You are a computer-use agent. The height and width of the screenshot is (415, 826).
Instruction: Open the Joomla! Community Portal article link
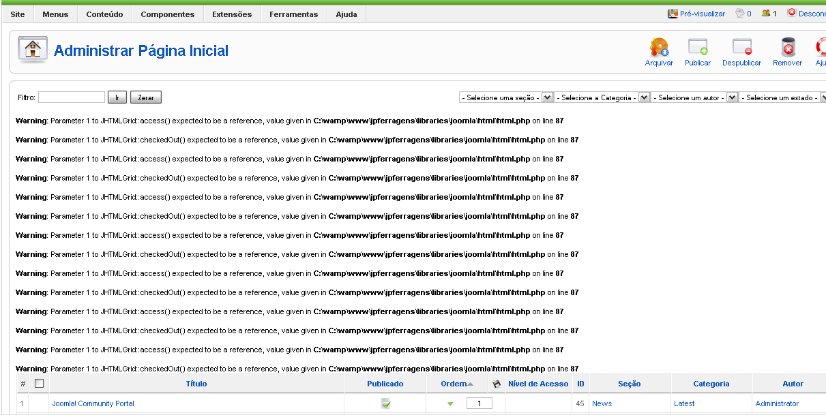coord(93,403)
